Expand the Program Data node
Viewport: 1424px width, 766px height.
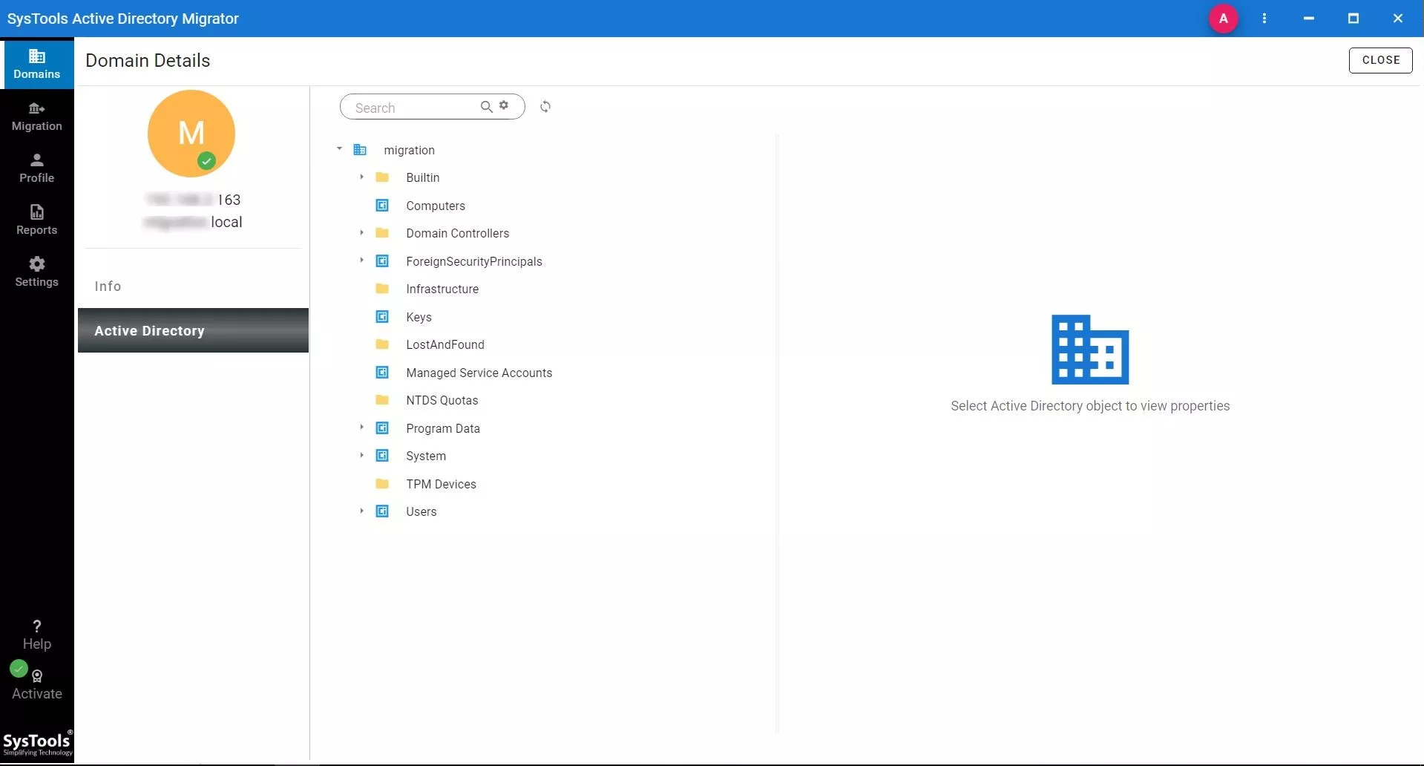[361, 428]
